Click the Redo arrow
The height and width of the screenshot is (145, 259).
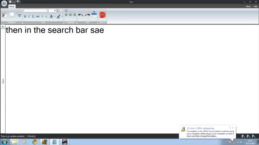pos(87,15)
